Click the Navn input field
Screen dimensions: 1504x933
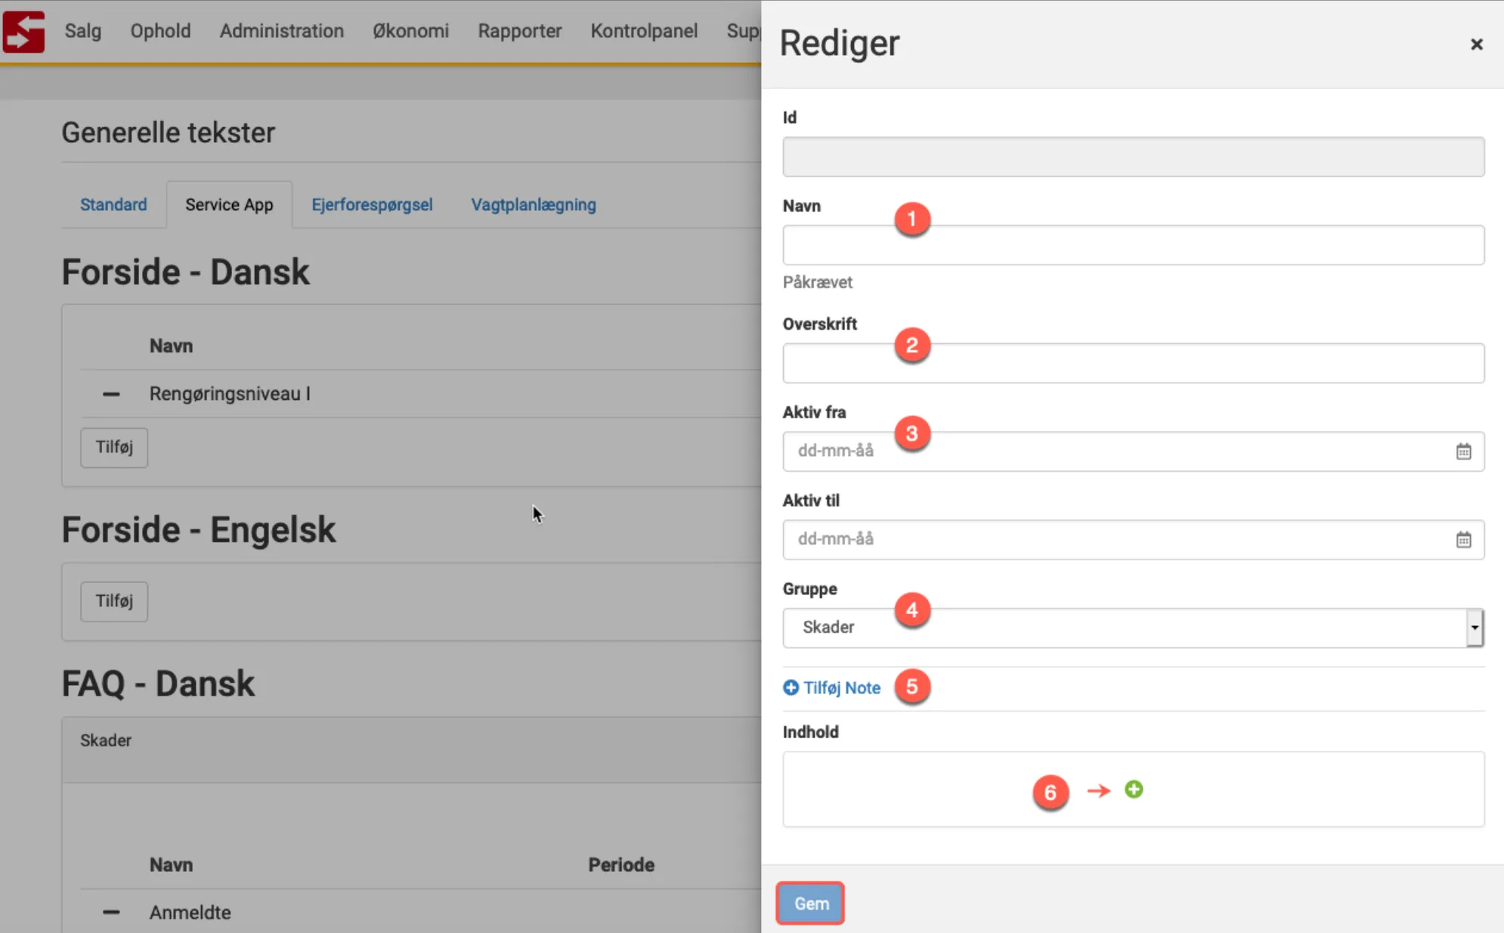(x=1133, y=246)
